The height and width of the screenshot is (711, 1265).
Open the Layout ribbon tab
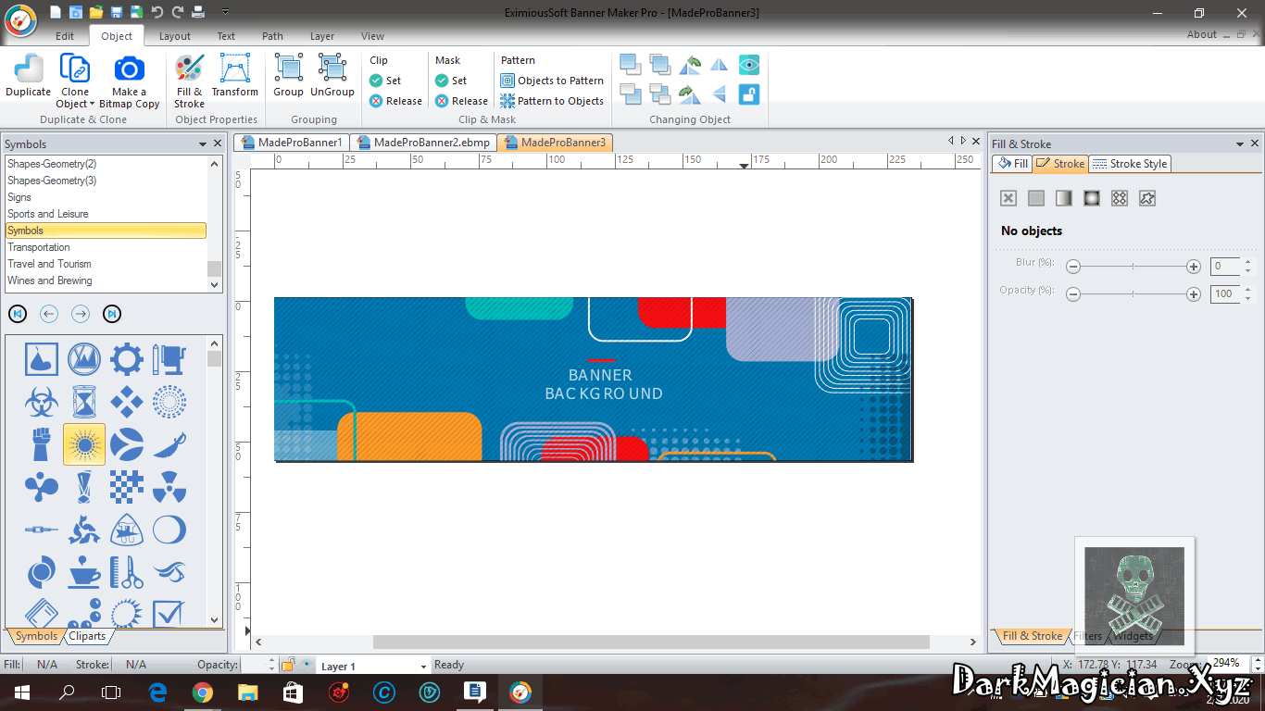coord(175,36)
